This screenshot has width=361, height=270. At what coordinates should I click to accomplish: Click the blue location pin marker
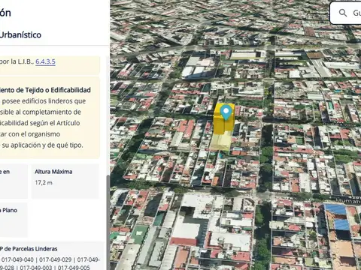226,112
